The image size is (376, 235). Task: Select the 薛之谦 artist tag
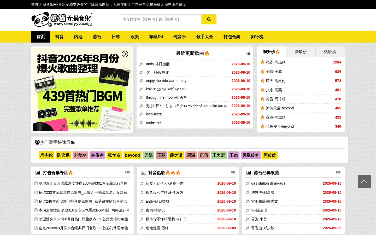click(x=176, y=155)
